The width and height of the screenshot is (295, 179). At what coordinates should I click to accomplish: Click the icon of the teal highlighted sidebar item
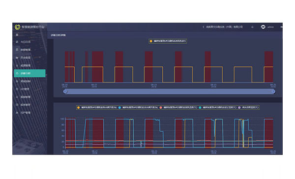[17, 73]
